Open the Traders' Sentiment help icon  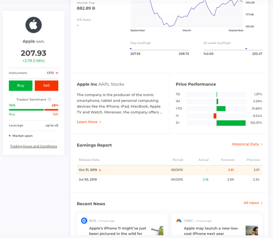50,99
